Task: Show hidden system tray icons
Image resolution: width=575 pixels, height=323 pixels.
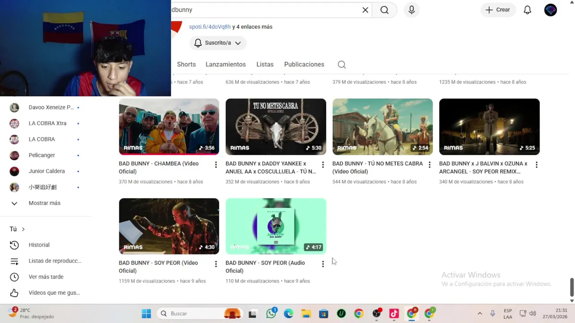Action: [480, 314]
